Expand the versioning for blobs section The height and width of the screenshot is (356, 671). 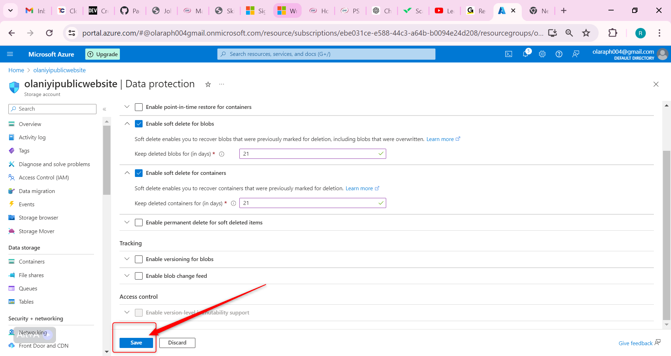127,259
